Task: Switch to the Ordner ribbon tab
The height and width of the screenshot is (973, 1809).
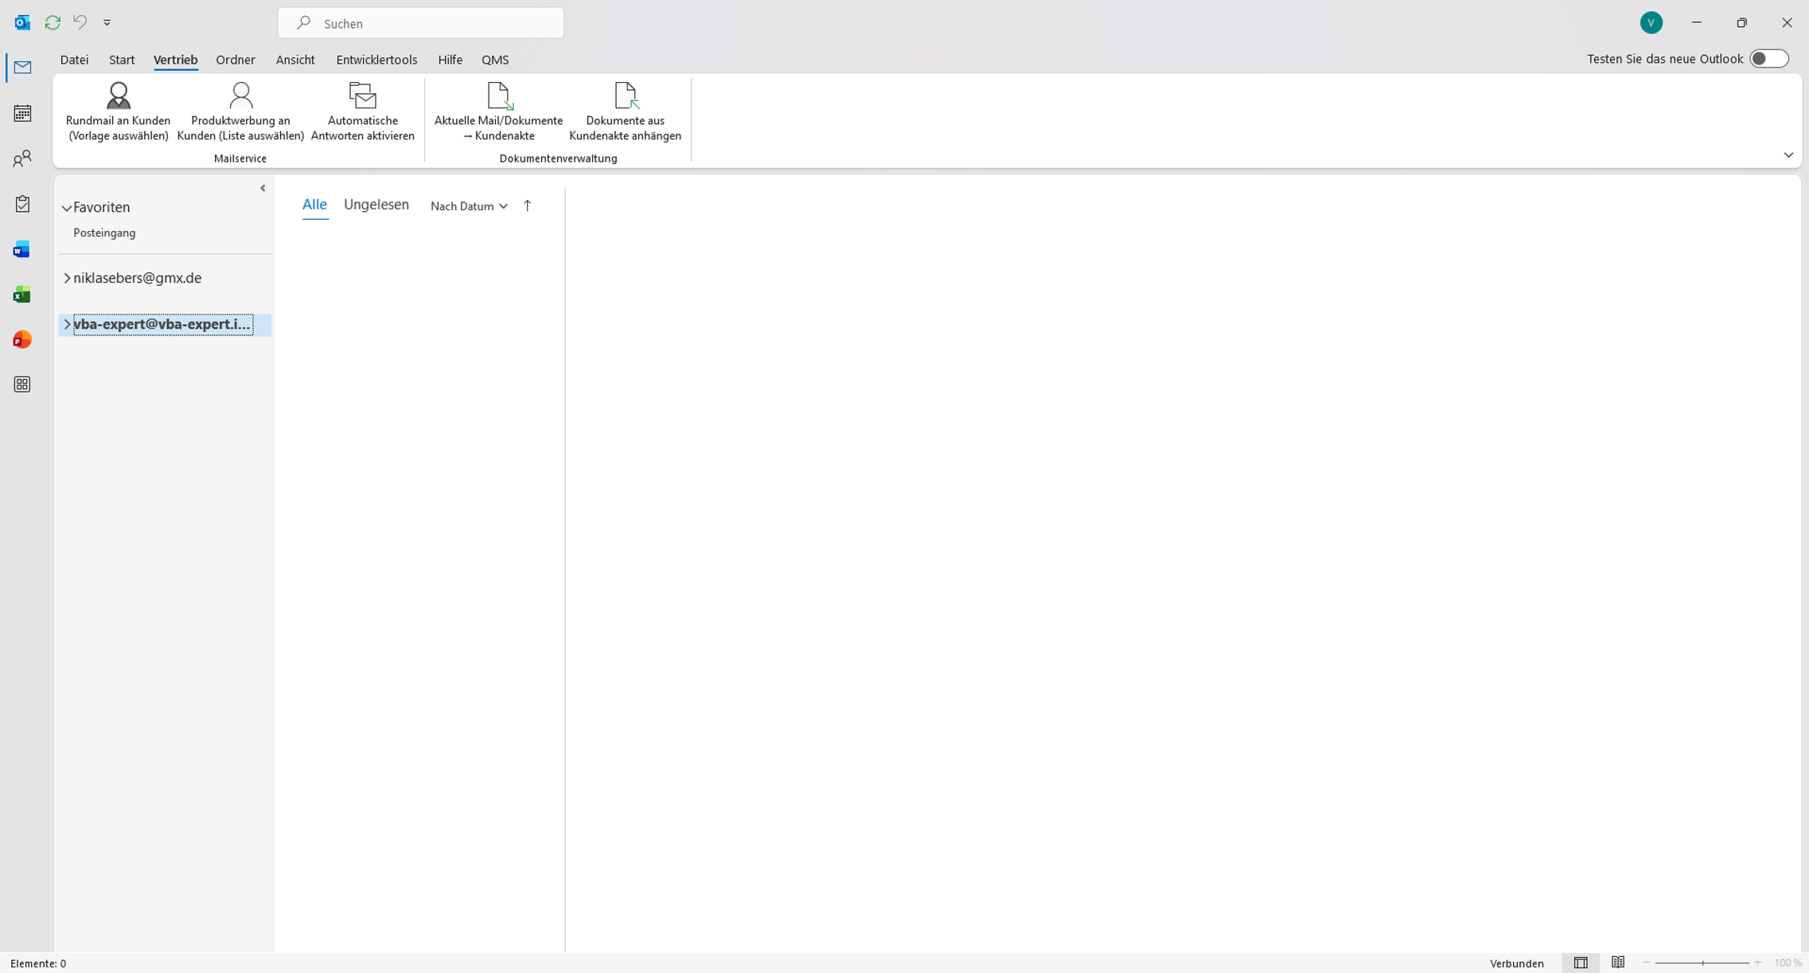Action: click(236, 60)
